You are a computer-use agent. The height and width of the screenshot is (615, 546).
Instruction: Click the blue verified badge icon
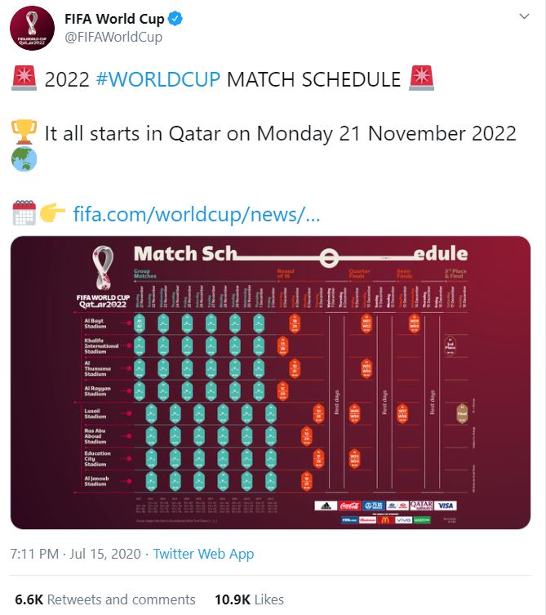click(x=175, y=19)
